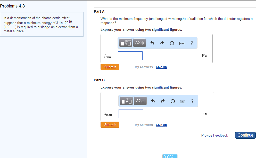This screenshot has height=158, width=256.
Task: Open math templates button in Part B
Action: click(x=126, y=101)
